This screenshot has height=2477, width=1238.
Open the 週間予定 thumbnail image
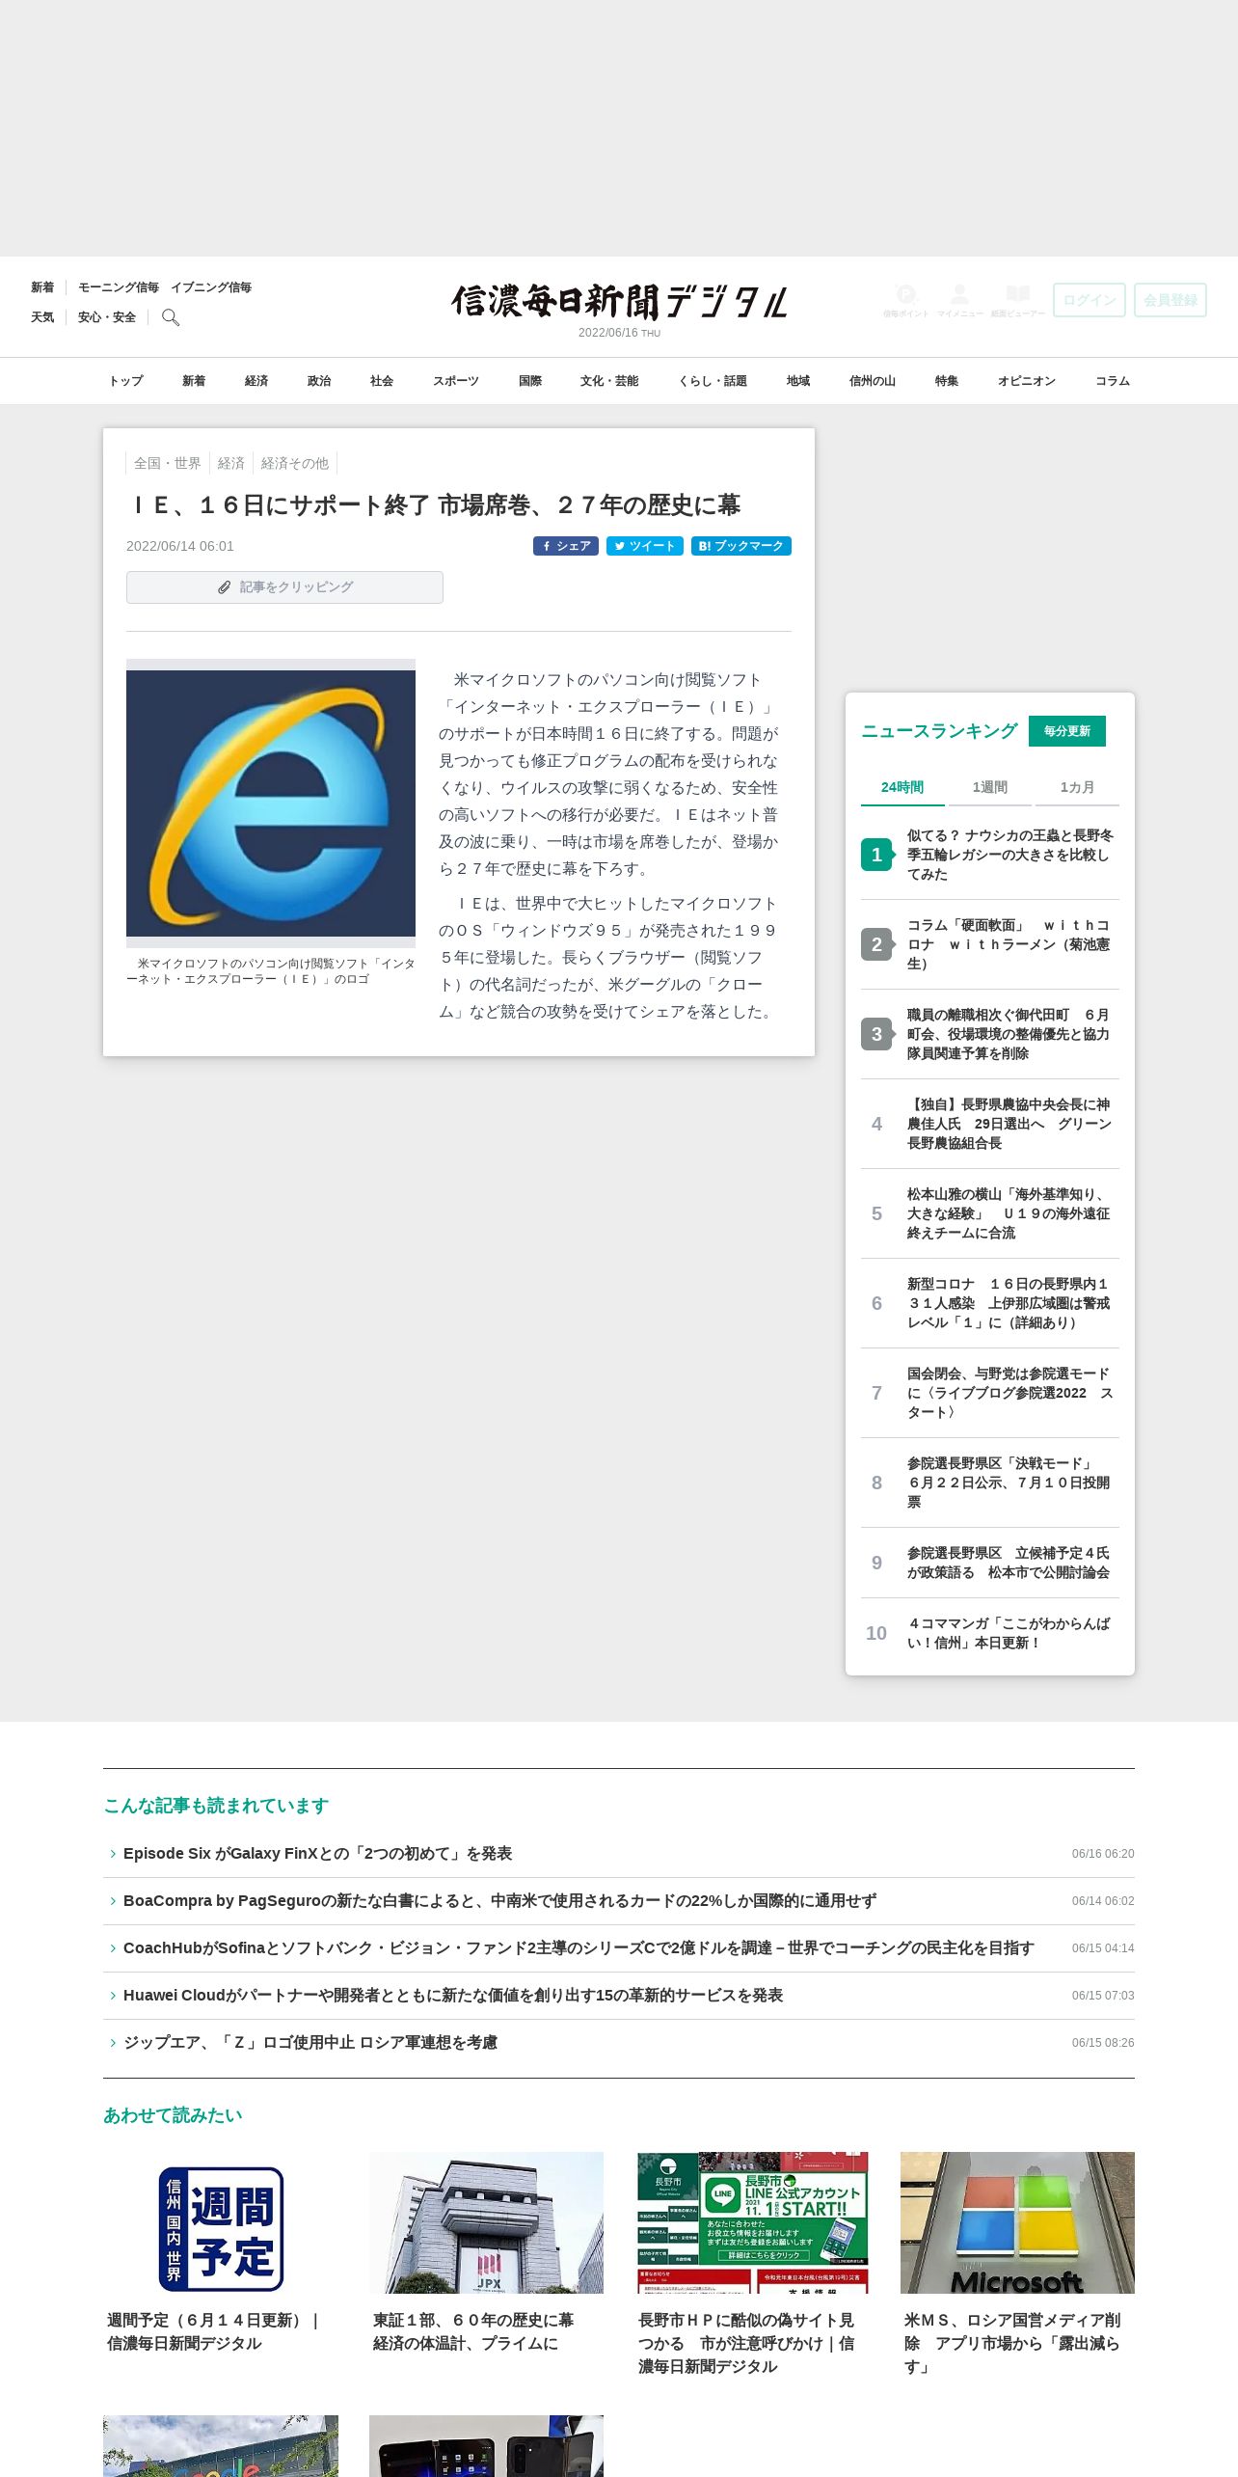(x=221, y=2222)
